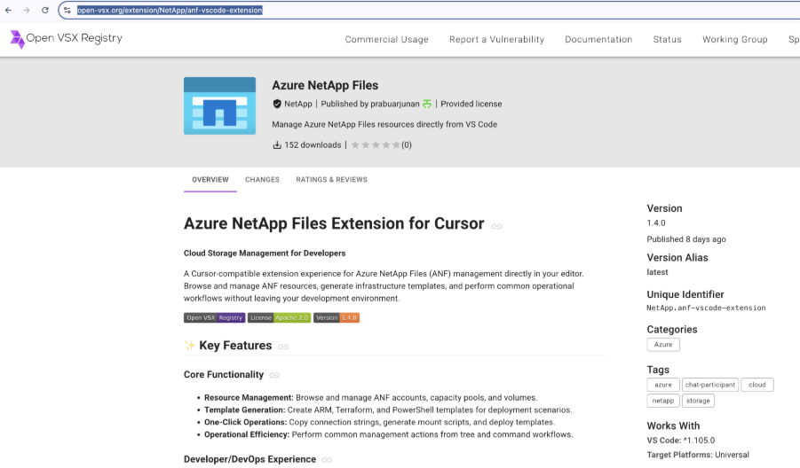Open site information icon in address bar
Viewport: 800px width, 468px height.
point(67,10)
